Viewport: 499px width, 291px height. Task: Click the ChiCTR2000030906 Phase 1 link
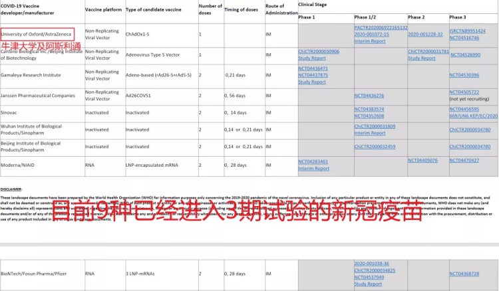click(319, 51)
